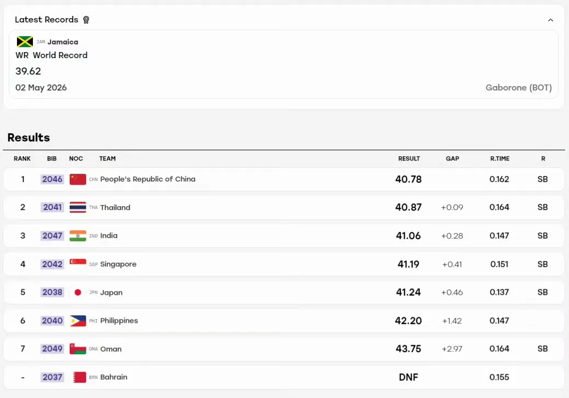
Task: Click the medal icon beside Latest Records
Action: [x=86, y=20]
